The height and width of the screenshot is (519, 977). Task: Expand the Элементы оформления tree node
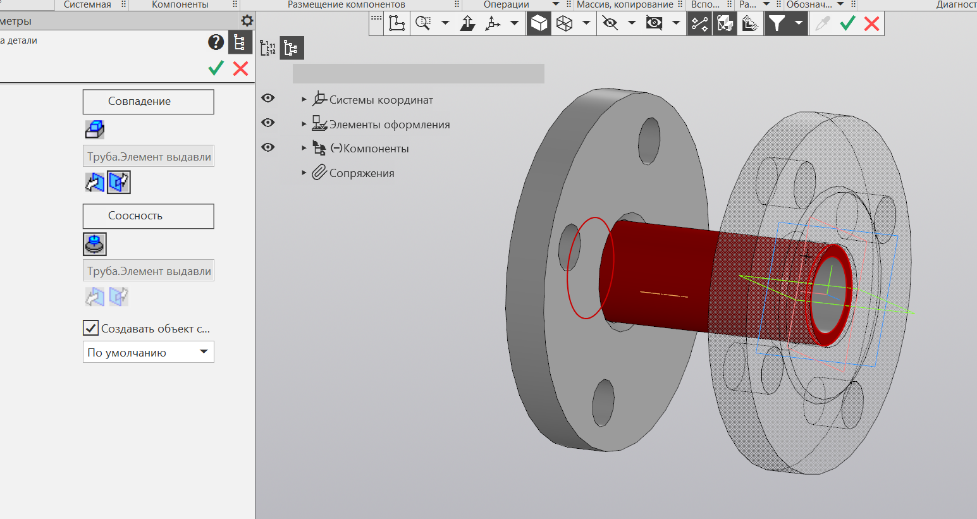pyautogui.click(x=304, y=124)
